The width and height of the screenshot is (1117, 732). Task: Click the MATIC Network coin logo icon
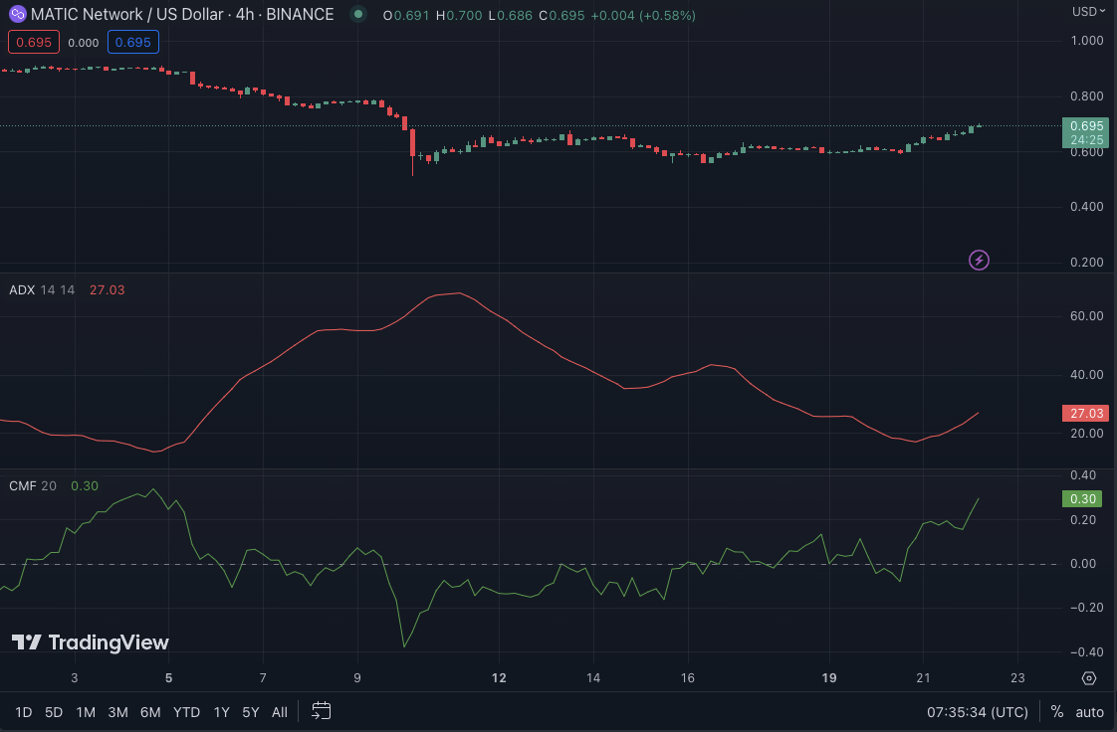(17, 14)
